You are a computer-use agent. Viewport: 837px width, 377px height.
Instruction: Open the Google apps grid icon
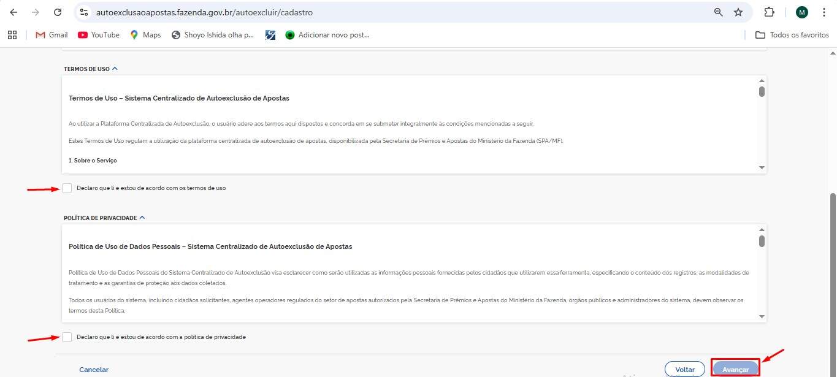12,35
